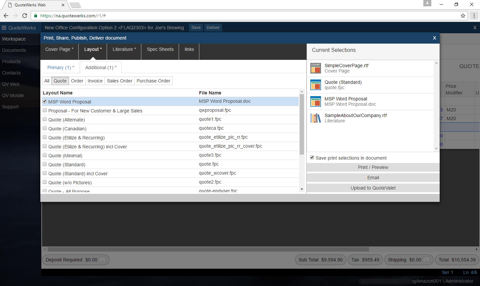The width and height of the screenshot is (480, 286).
Task: Close the quote document with top X
Action: pos(475,28)
